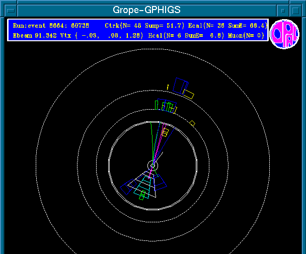Click the Grope-GPHIGS title bar text
This screenshot has height=254, width=306.
[152, 9]
